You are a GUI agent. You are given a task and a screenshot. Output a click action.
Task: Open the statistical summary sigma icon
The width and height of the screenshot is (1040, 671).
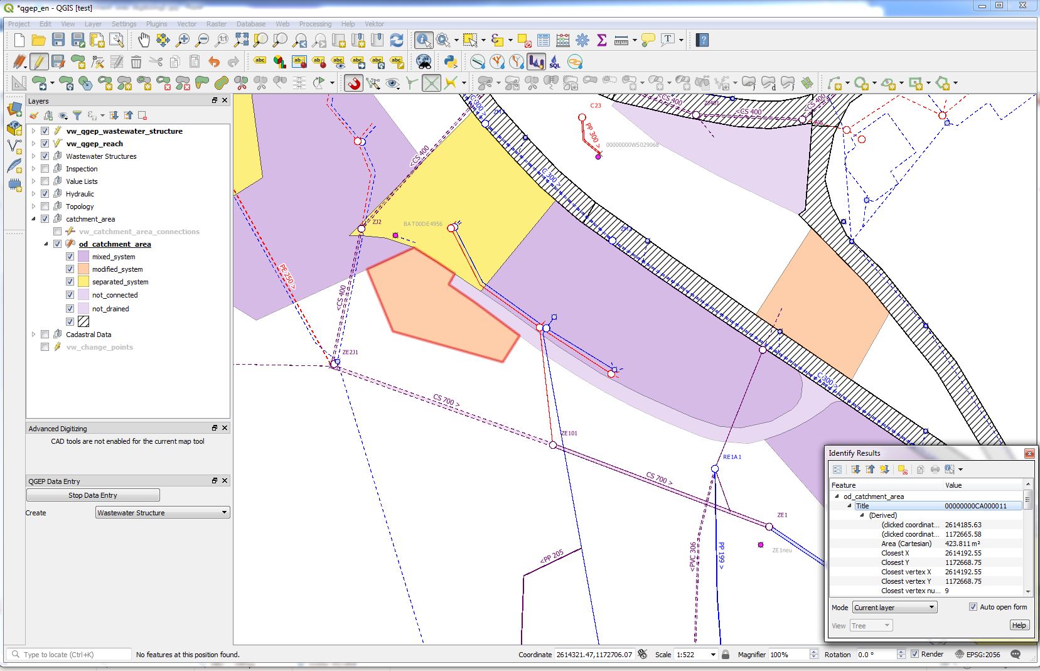pos(602,41)
